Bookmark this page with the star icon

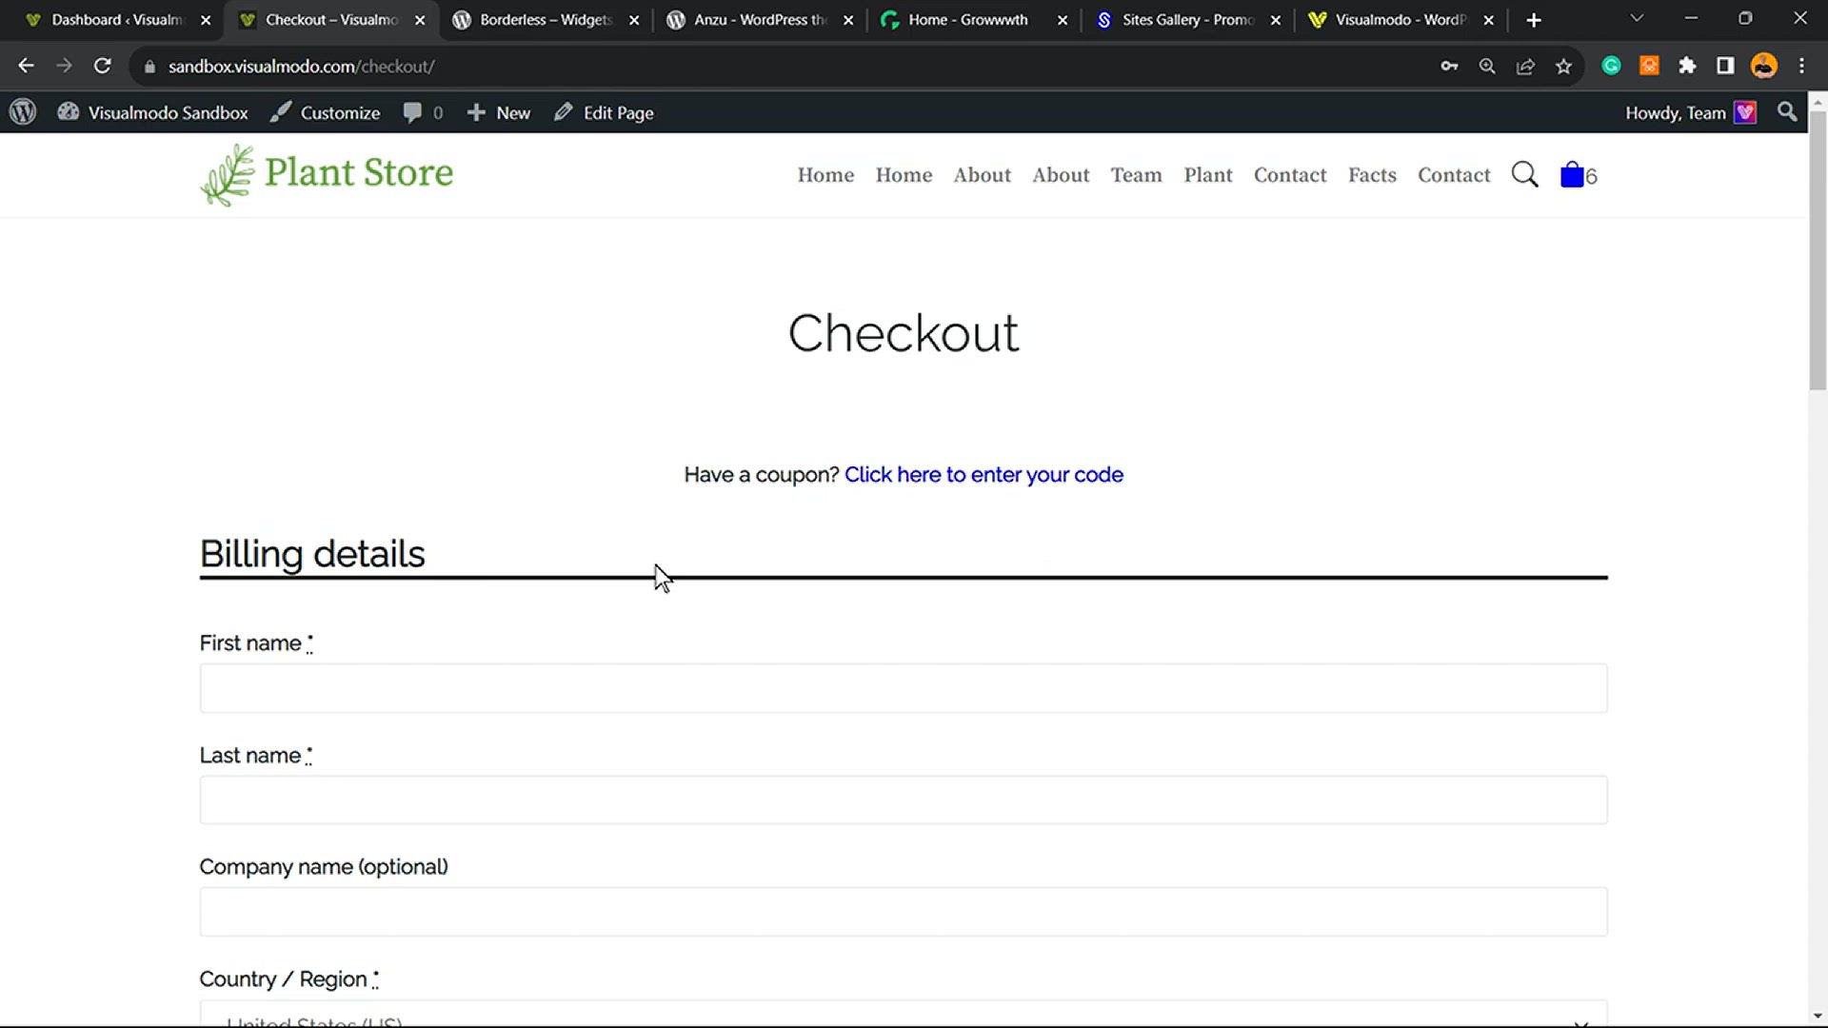click(1563, 66)
